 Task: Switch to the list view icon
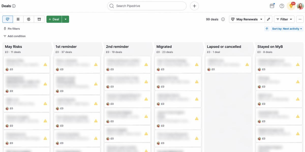[x=18, y=19]
